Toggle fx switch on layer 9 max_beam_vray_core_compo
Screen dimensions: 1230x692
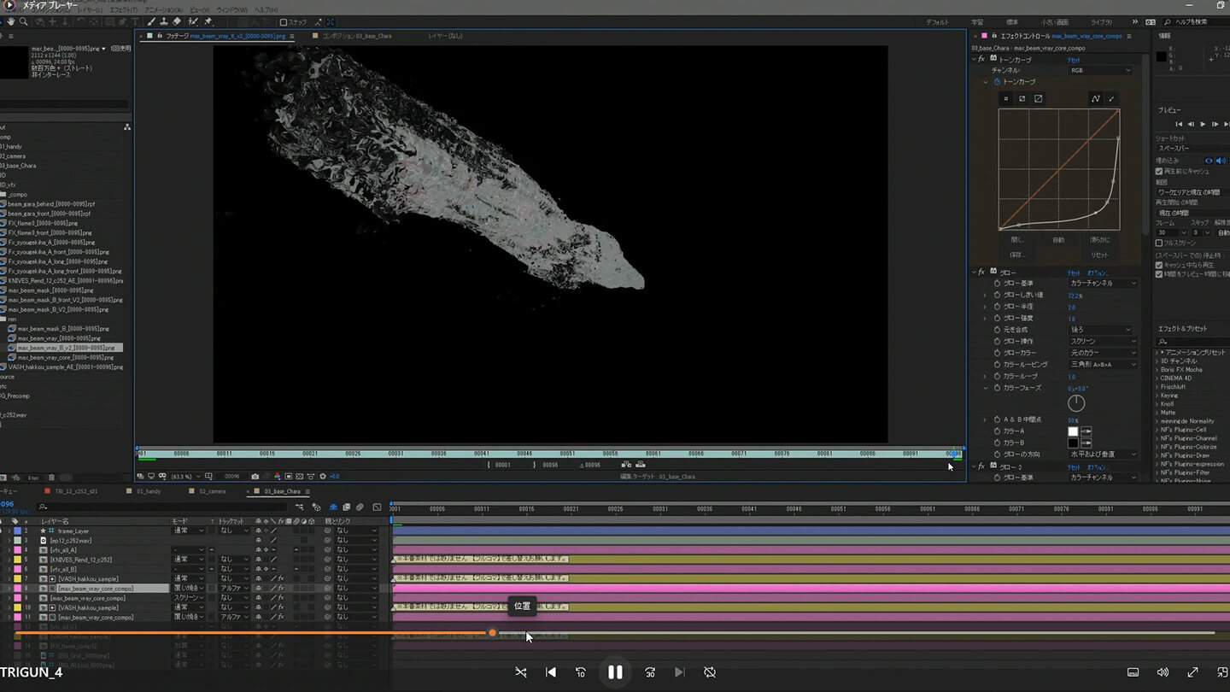tap(281, 598)
